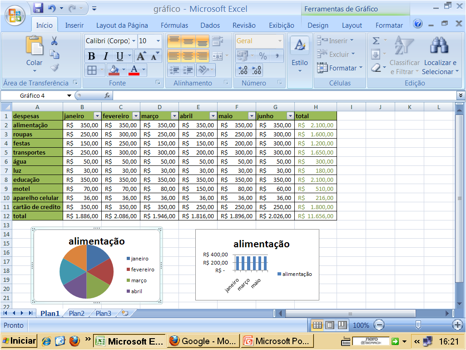The width and height of the screenshot is (466, 350).
Task: Open Geral number format dropdown
Action: (280, 41)
